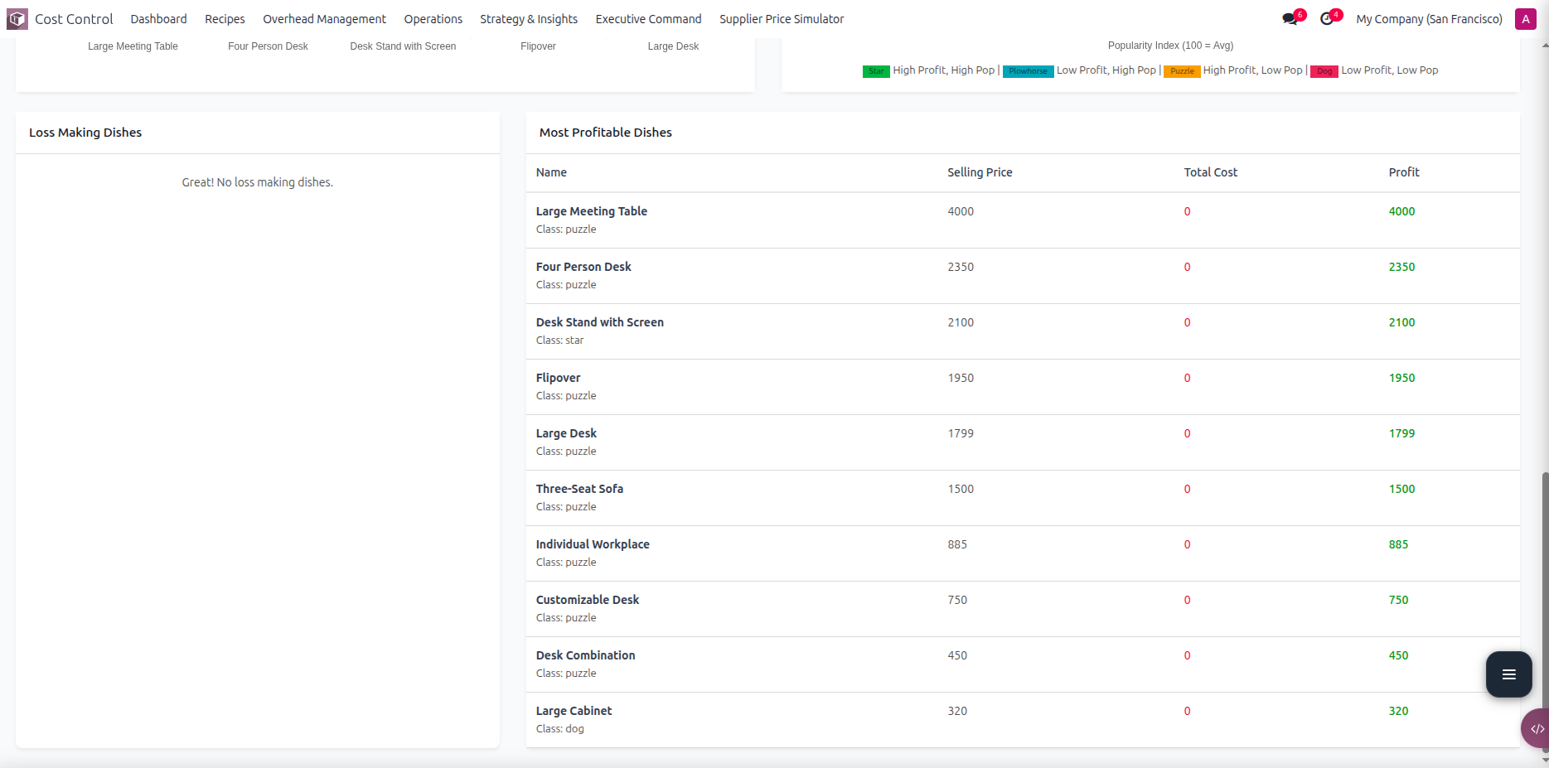Open the dark floating hamburger menu button

tap(1508, 674)
